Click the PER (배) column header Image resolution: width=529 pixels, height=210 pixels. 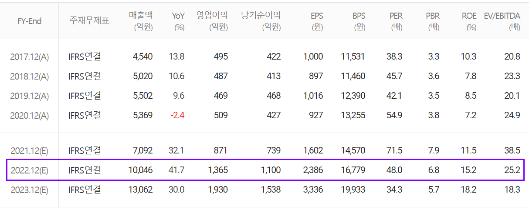click(x=396, y=21)
